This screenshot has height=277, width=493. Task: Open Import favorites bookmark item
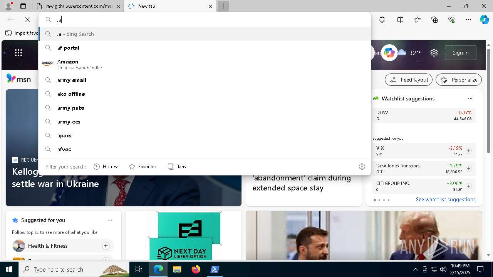click(x=22, y=33)
